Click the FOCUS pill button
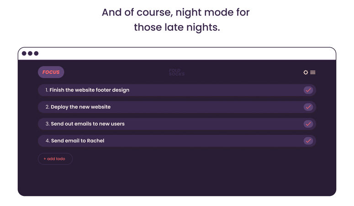Screen dimensions: 354x206 pyautogui.click(x=51, y=72)
